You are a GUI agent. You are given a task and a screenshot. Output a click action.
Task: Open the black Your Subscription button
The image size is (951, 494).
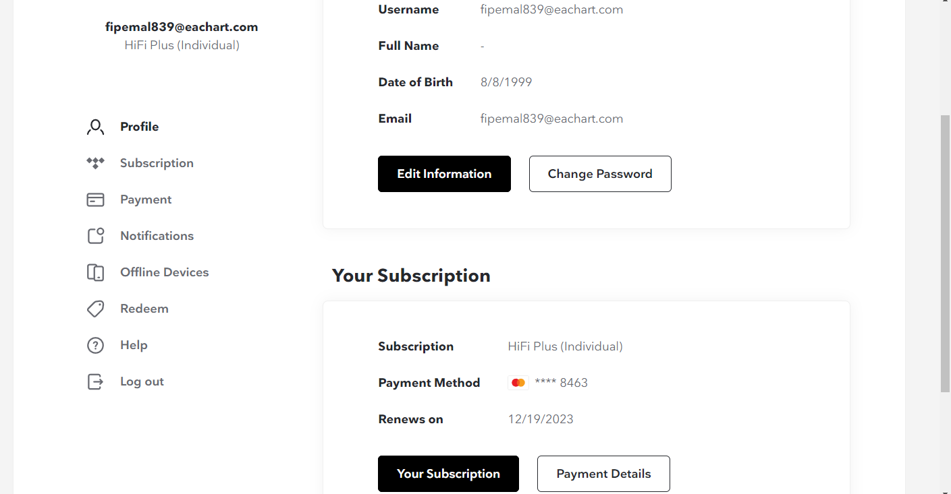448,474
